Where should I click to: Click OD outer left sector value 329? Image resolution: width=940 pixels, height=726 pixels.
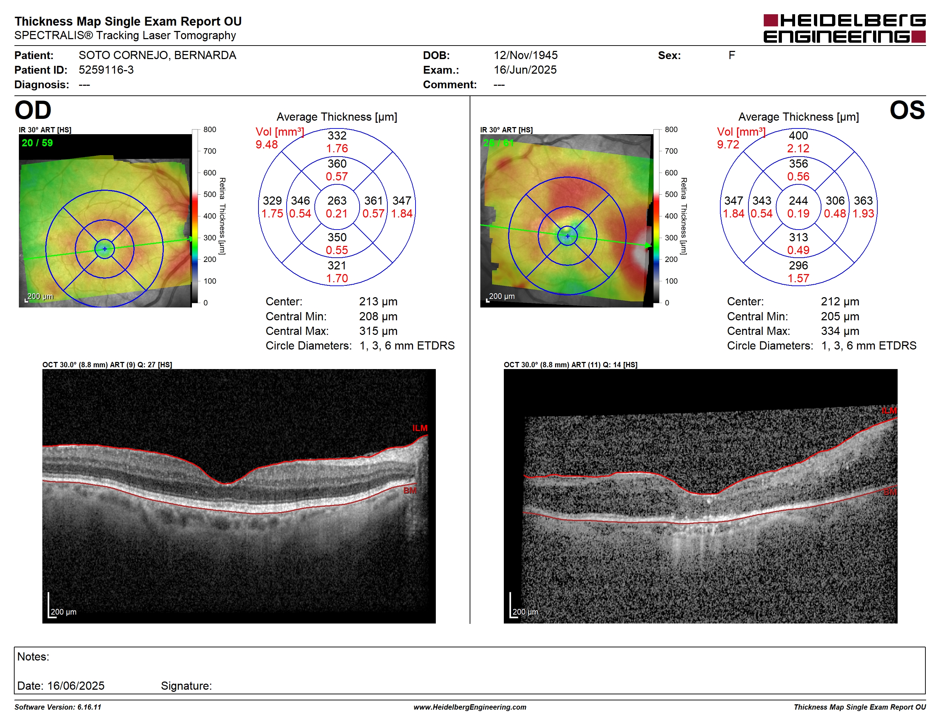272,201
